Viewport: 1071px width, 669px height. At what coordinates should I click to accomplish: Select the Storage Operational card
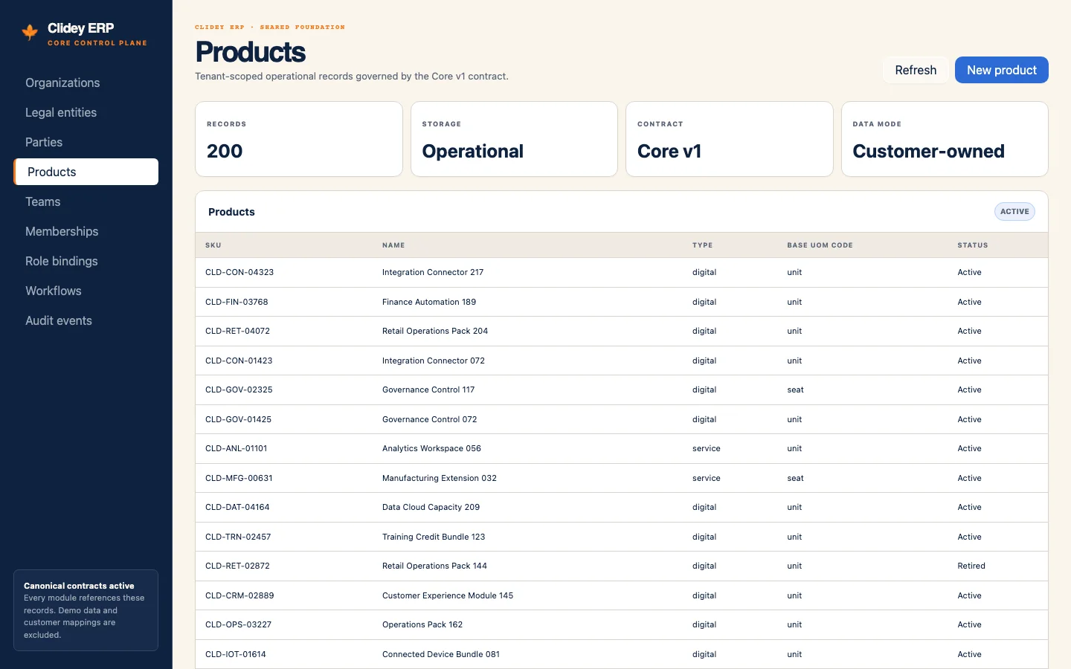tap(514, 139)
